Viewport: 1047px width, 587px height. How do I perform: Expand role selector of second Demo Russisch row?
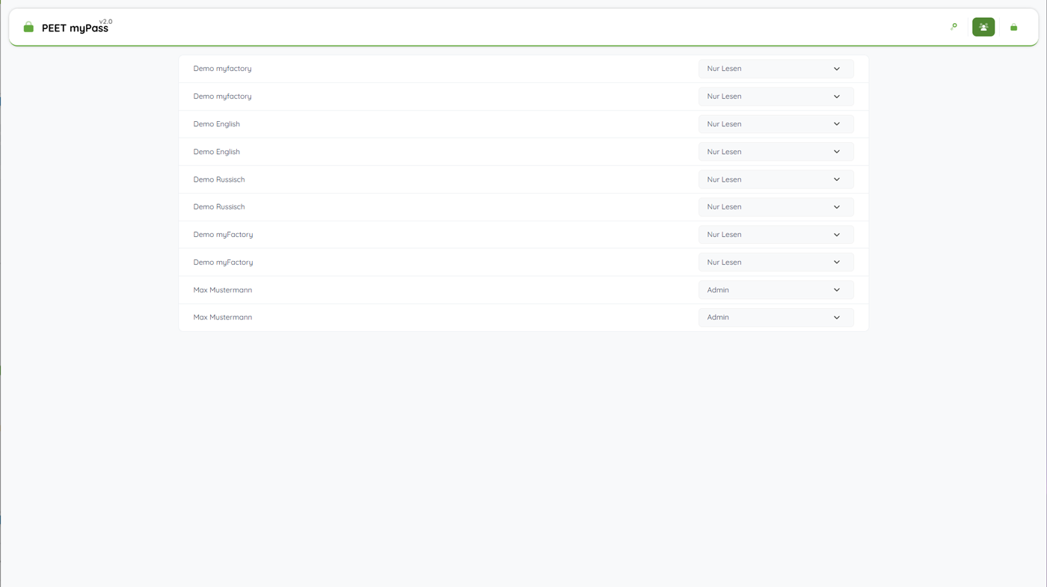click(776, 207)
